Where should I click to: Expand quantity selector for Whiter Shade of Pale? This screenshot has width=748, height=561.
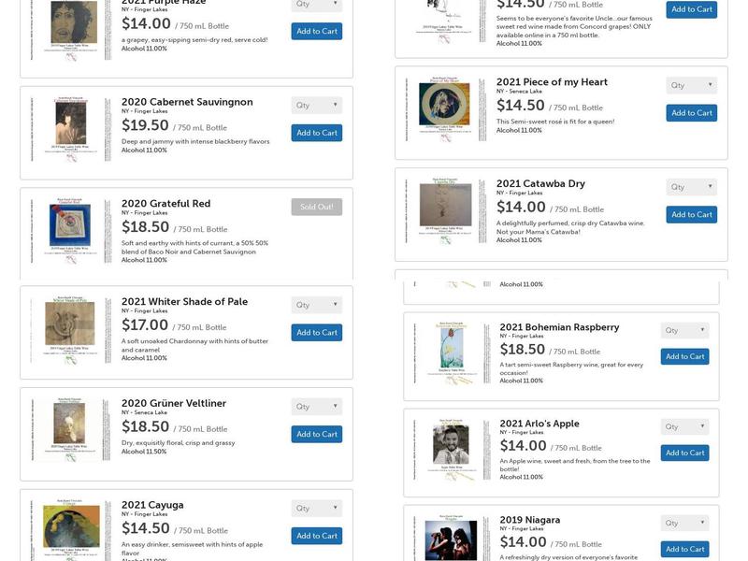pos(316,305)
